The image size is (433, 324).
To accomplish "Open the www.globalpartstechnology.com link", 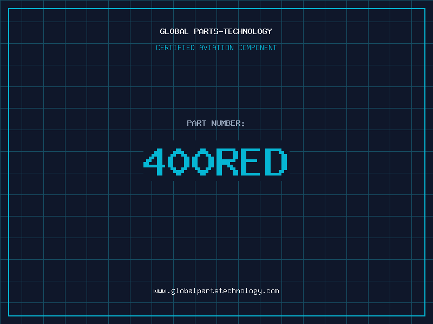I will (x=216, y=291).
